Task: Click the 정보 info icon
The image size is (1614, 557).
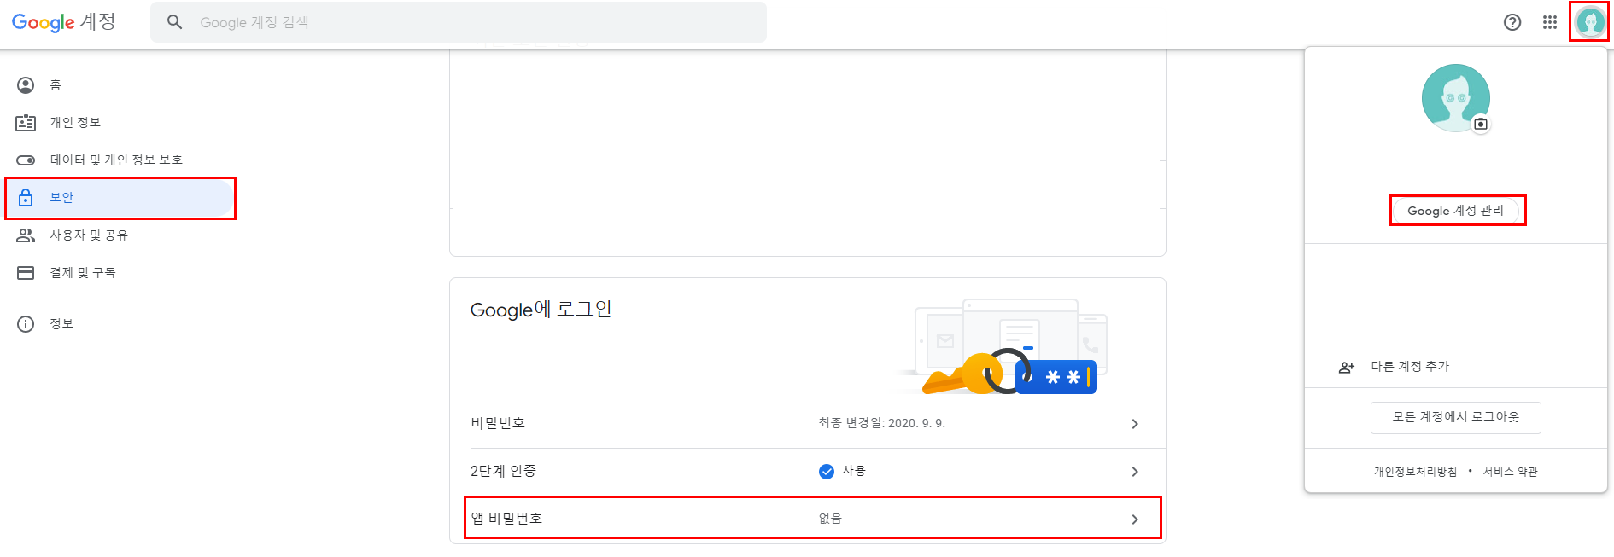Action: pos(26,324)
